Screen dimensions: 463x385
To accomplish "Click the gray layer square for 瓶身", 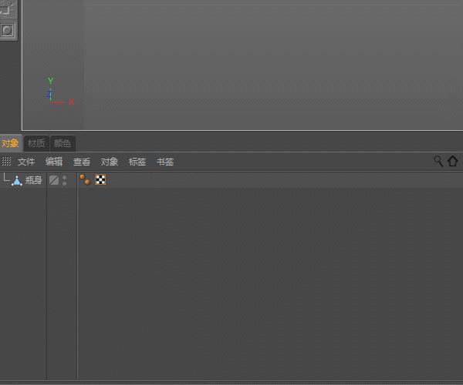I will pos(54,180).
